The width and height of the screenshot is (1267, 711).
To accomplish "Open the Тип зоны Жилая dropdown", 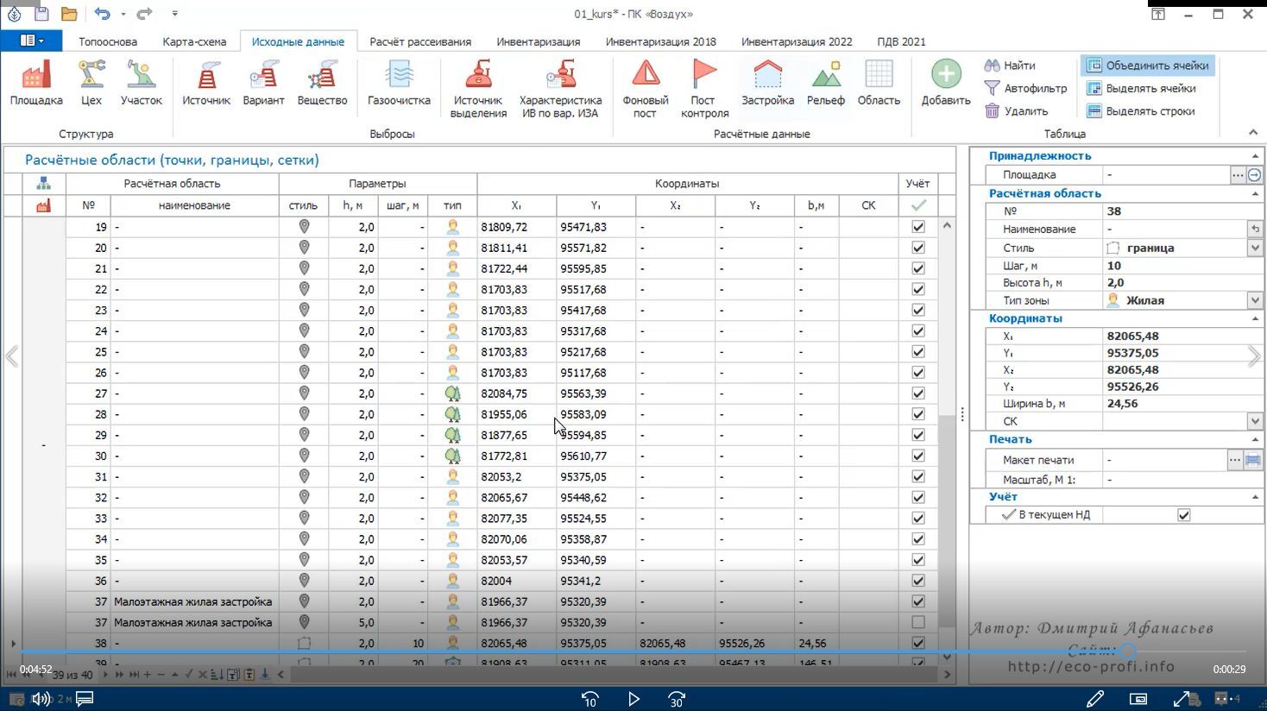I will tap(1255, 300).
